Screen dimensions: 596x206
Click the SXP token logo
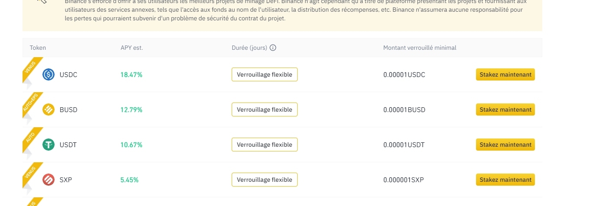click(x=49, y=180)
